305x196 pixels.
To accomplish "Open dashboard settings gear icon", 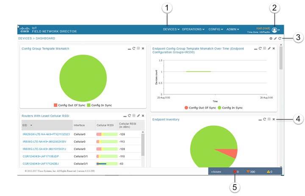I will point(271,38).
